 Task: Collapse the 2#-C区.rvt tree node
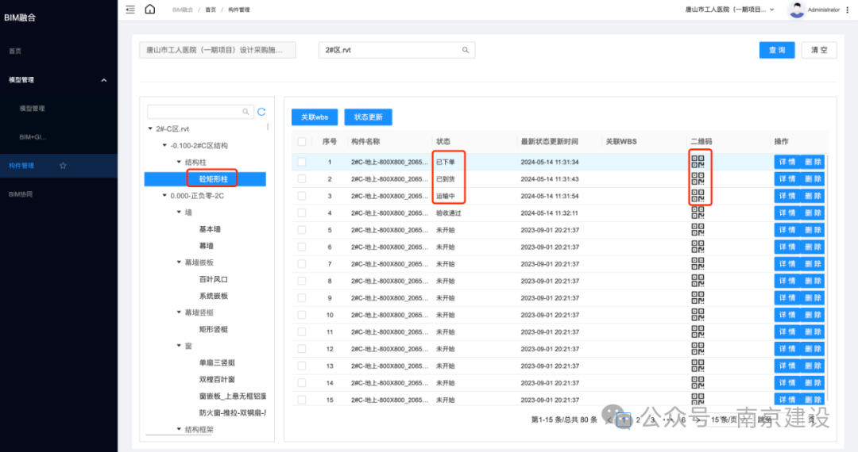(x=150, y=128)
